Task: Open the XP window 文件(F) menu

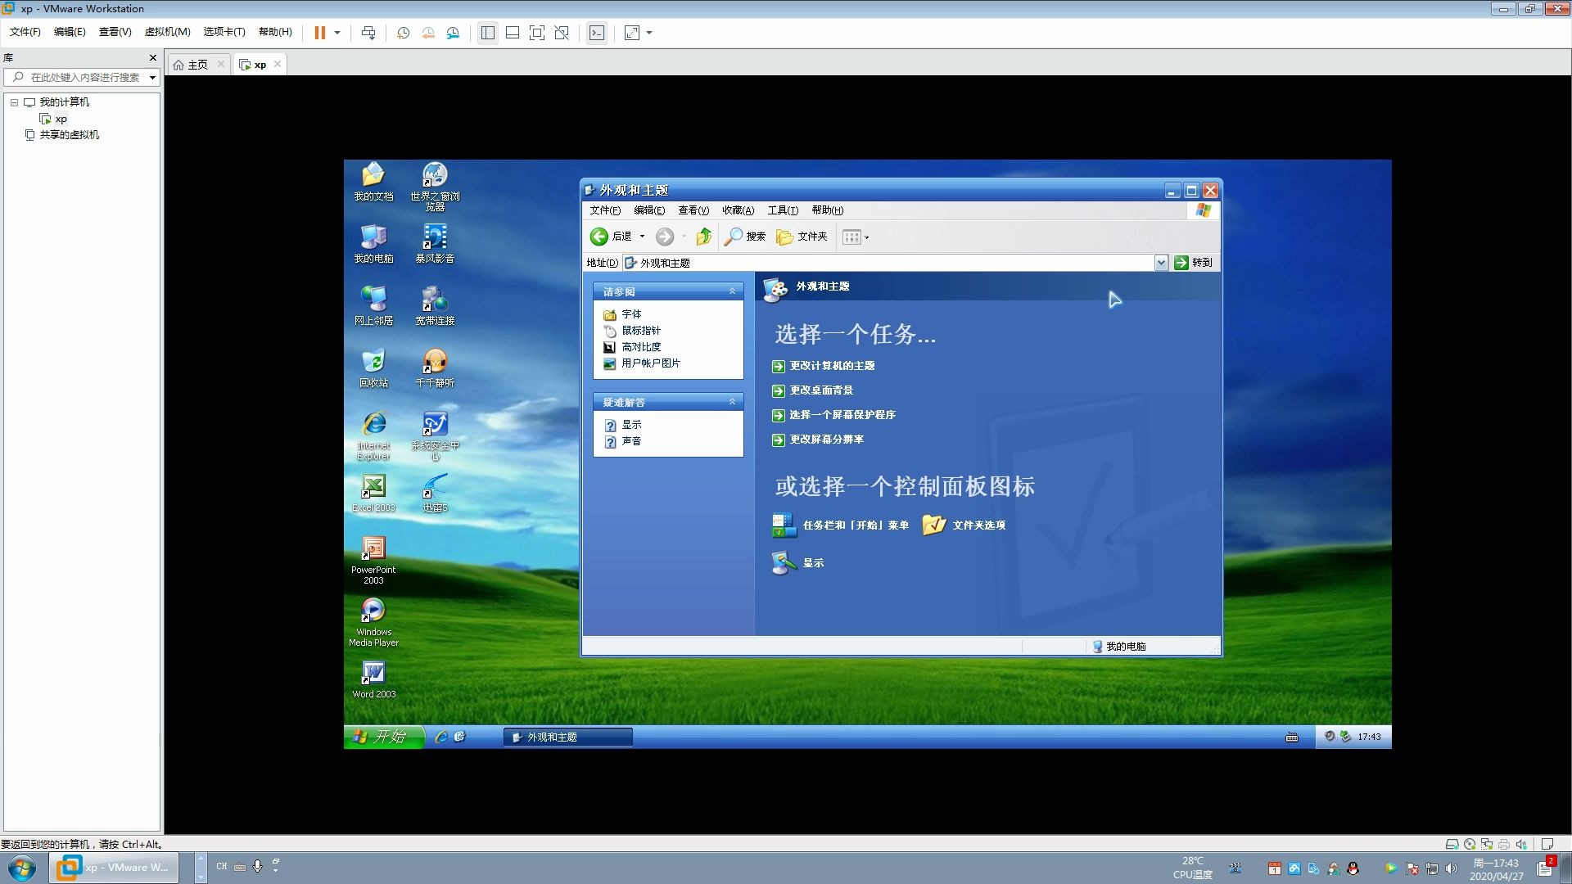Action: [x=605, y=210]
